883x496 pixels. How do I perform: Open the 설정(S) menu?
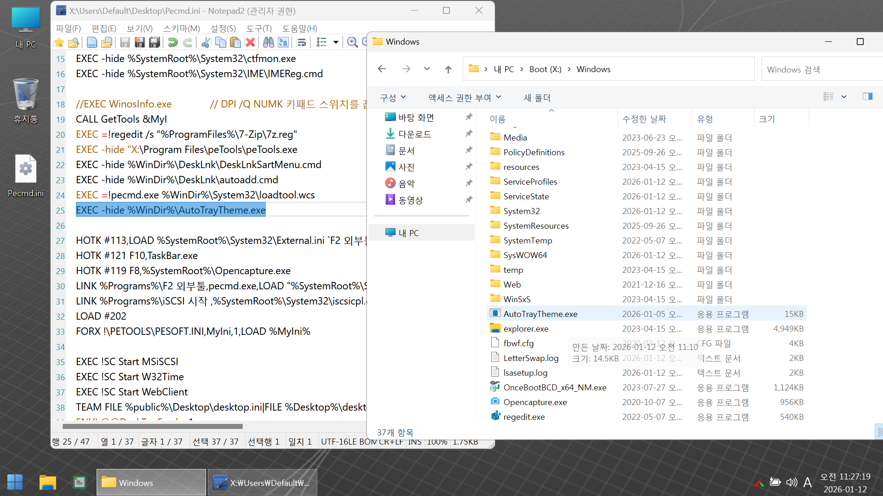223,28
